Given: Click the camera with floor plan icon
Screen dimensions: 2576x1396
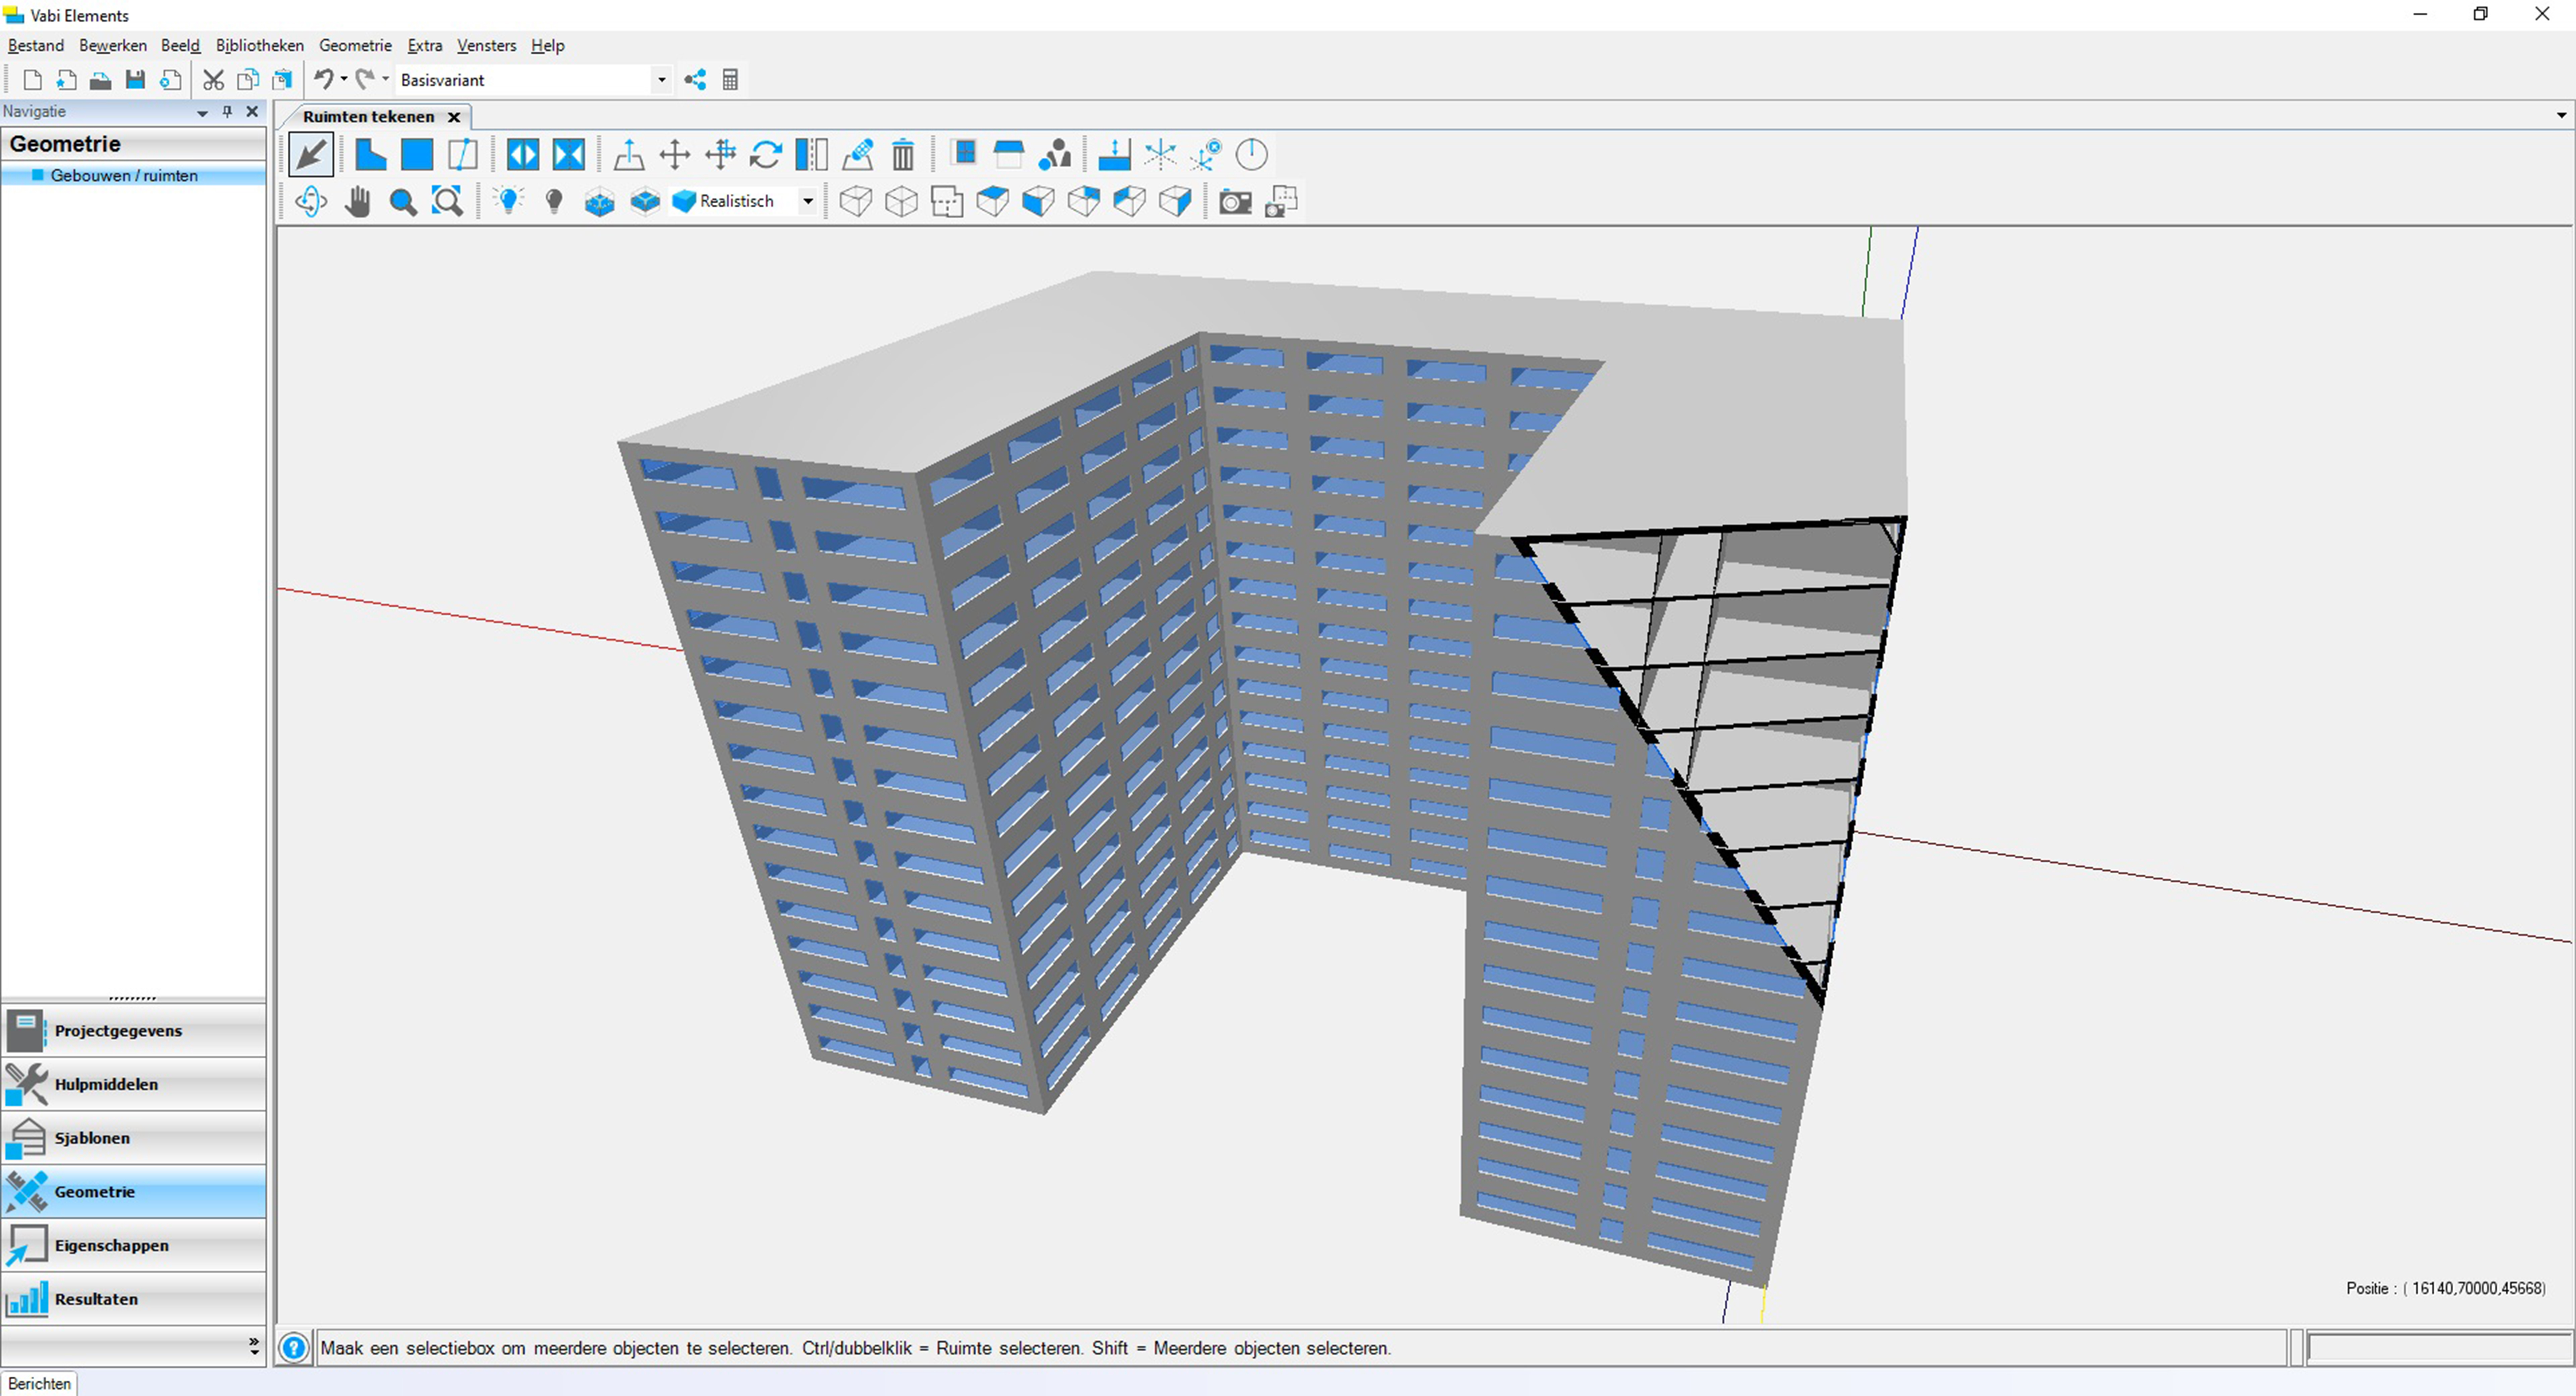Looking at the screenshot, I should pyautogui.click(x=1281, y=202).
